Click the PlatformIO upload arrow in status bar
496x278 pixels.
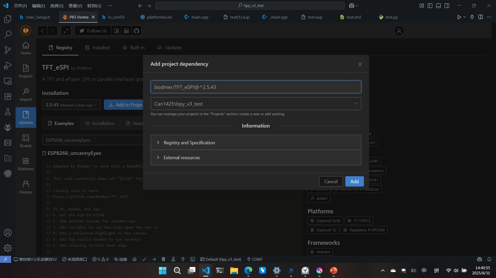[x=154, y=259]
